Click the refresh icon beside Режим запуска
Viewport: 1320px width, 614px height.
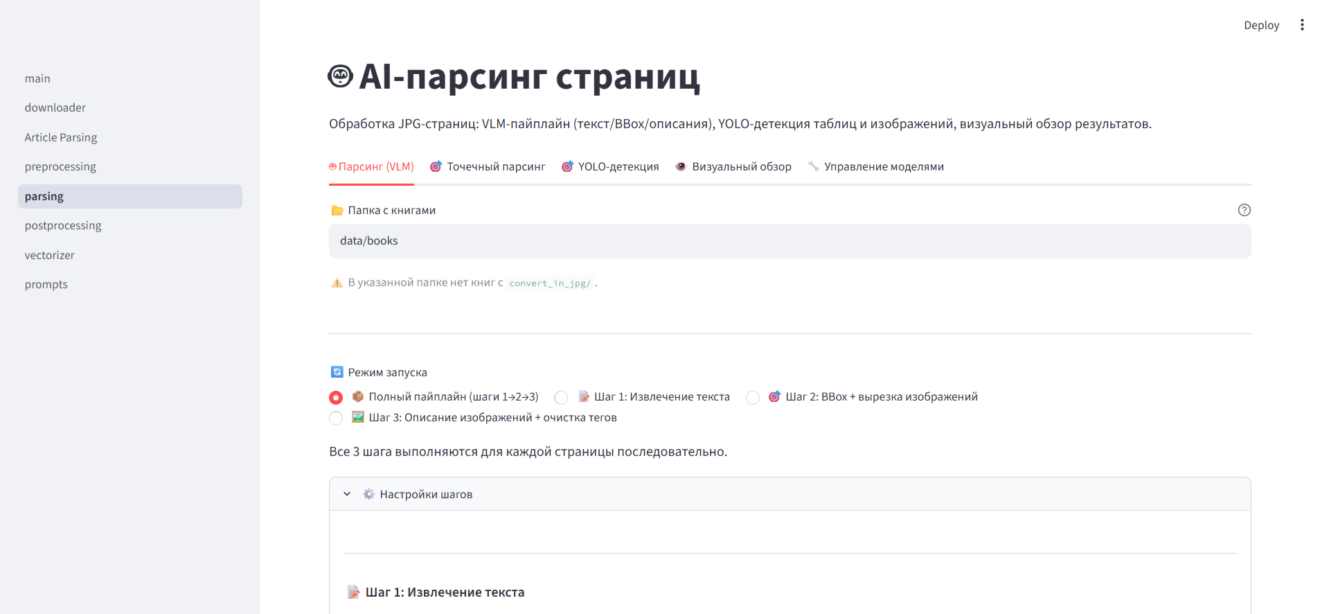[x=337, y=372]
